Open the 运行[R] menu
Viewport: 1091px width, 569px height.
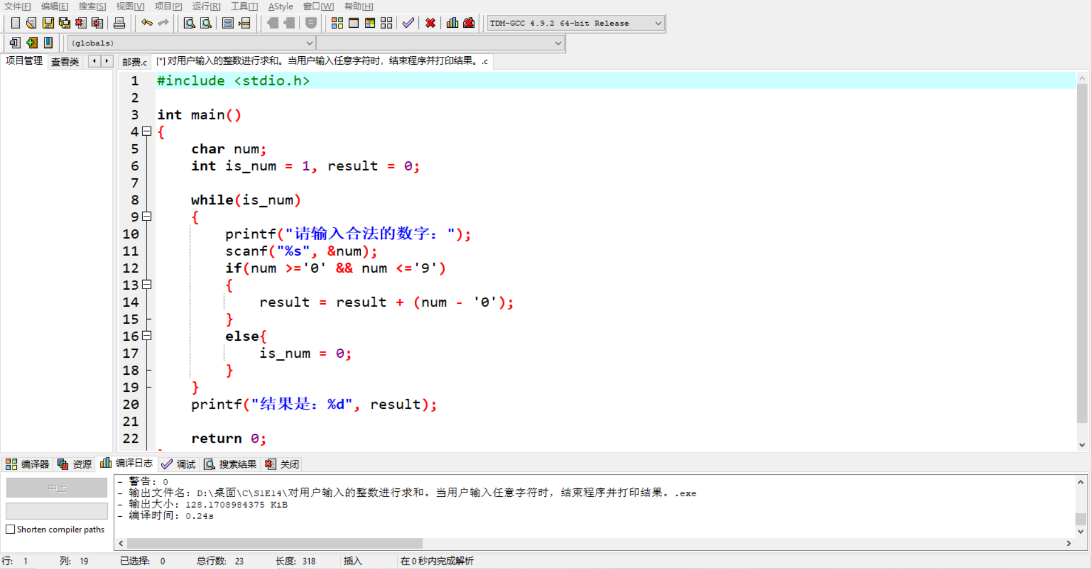click(206, 6)
